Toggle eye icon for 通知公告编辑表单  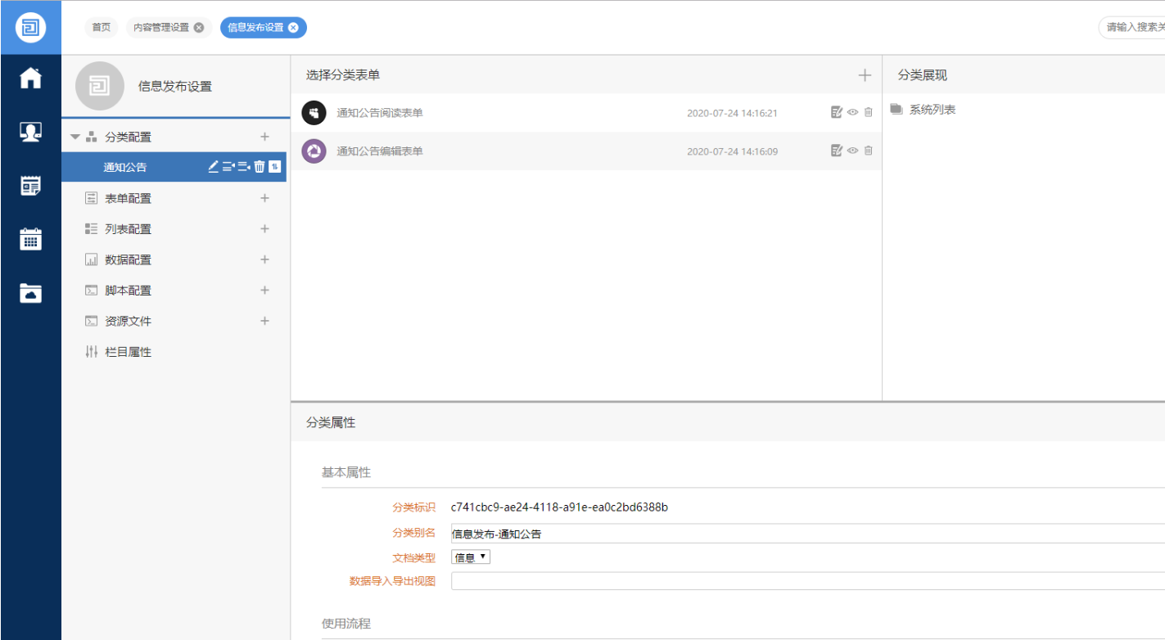(x=852, y=151)
